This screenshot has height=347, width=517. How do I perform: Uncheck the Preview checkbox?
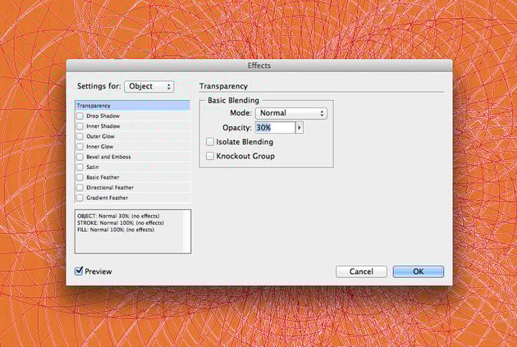coord(79,271)
